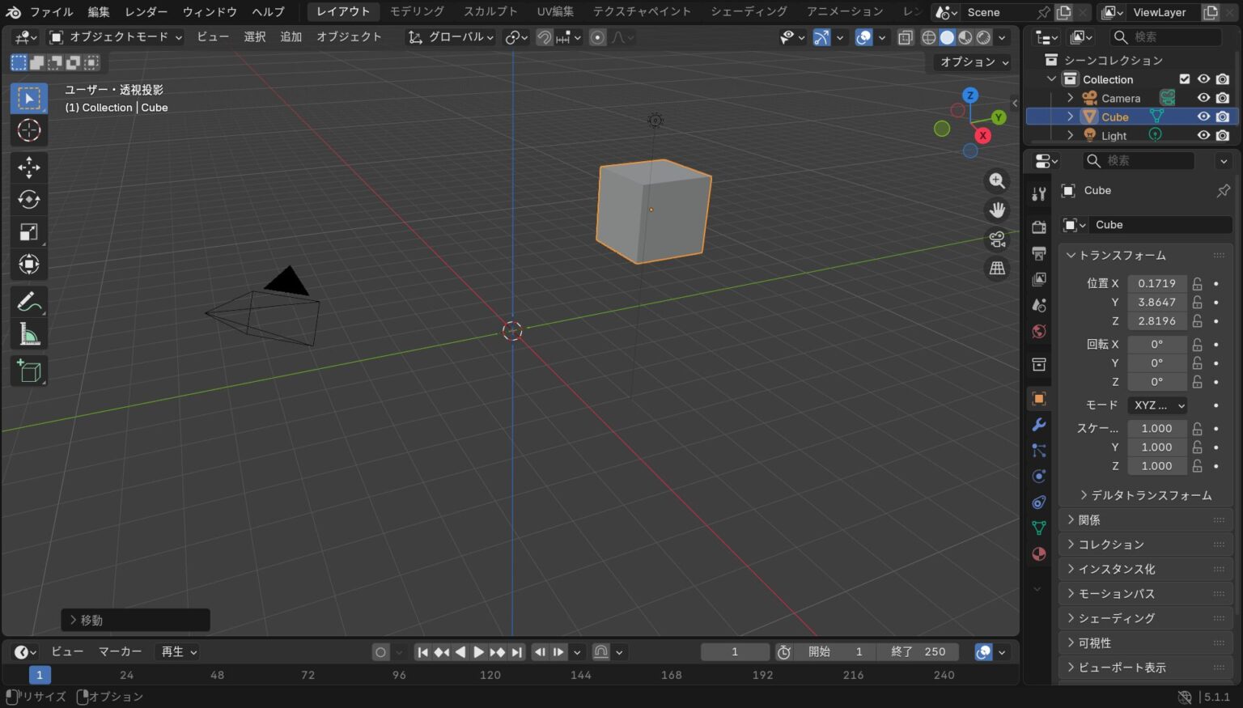Open the Object Constraints tab
The image size is (1243, 708).
point(1039,502)
